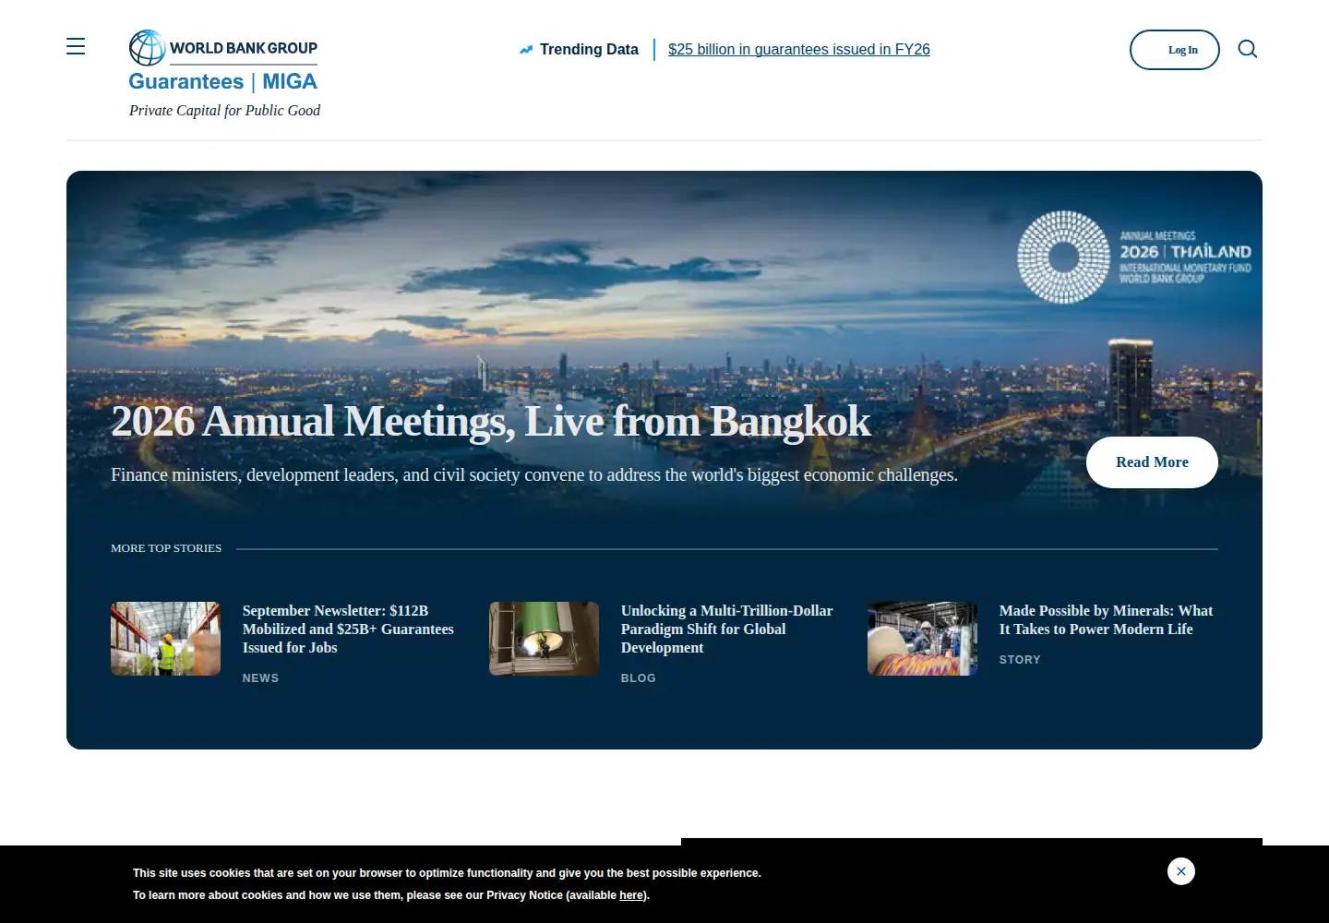The height and width of the screenshot is (923, 1329).
Task: Open the hamburger navigation menu
Action: (x=76, y=46)
